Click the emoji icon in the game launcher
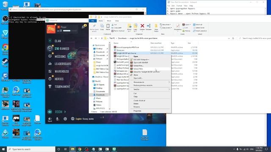 65,119
